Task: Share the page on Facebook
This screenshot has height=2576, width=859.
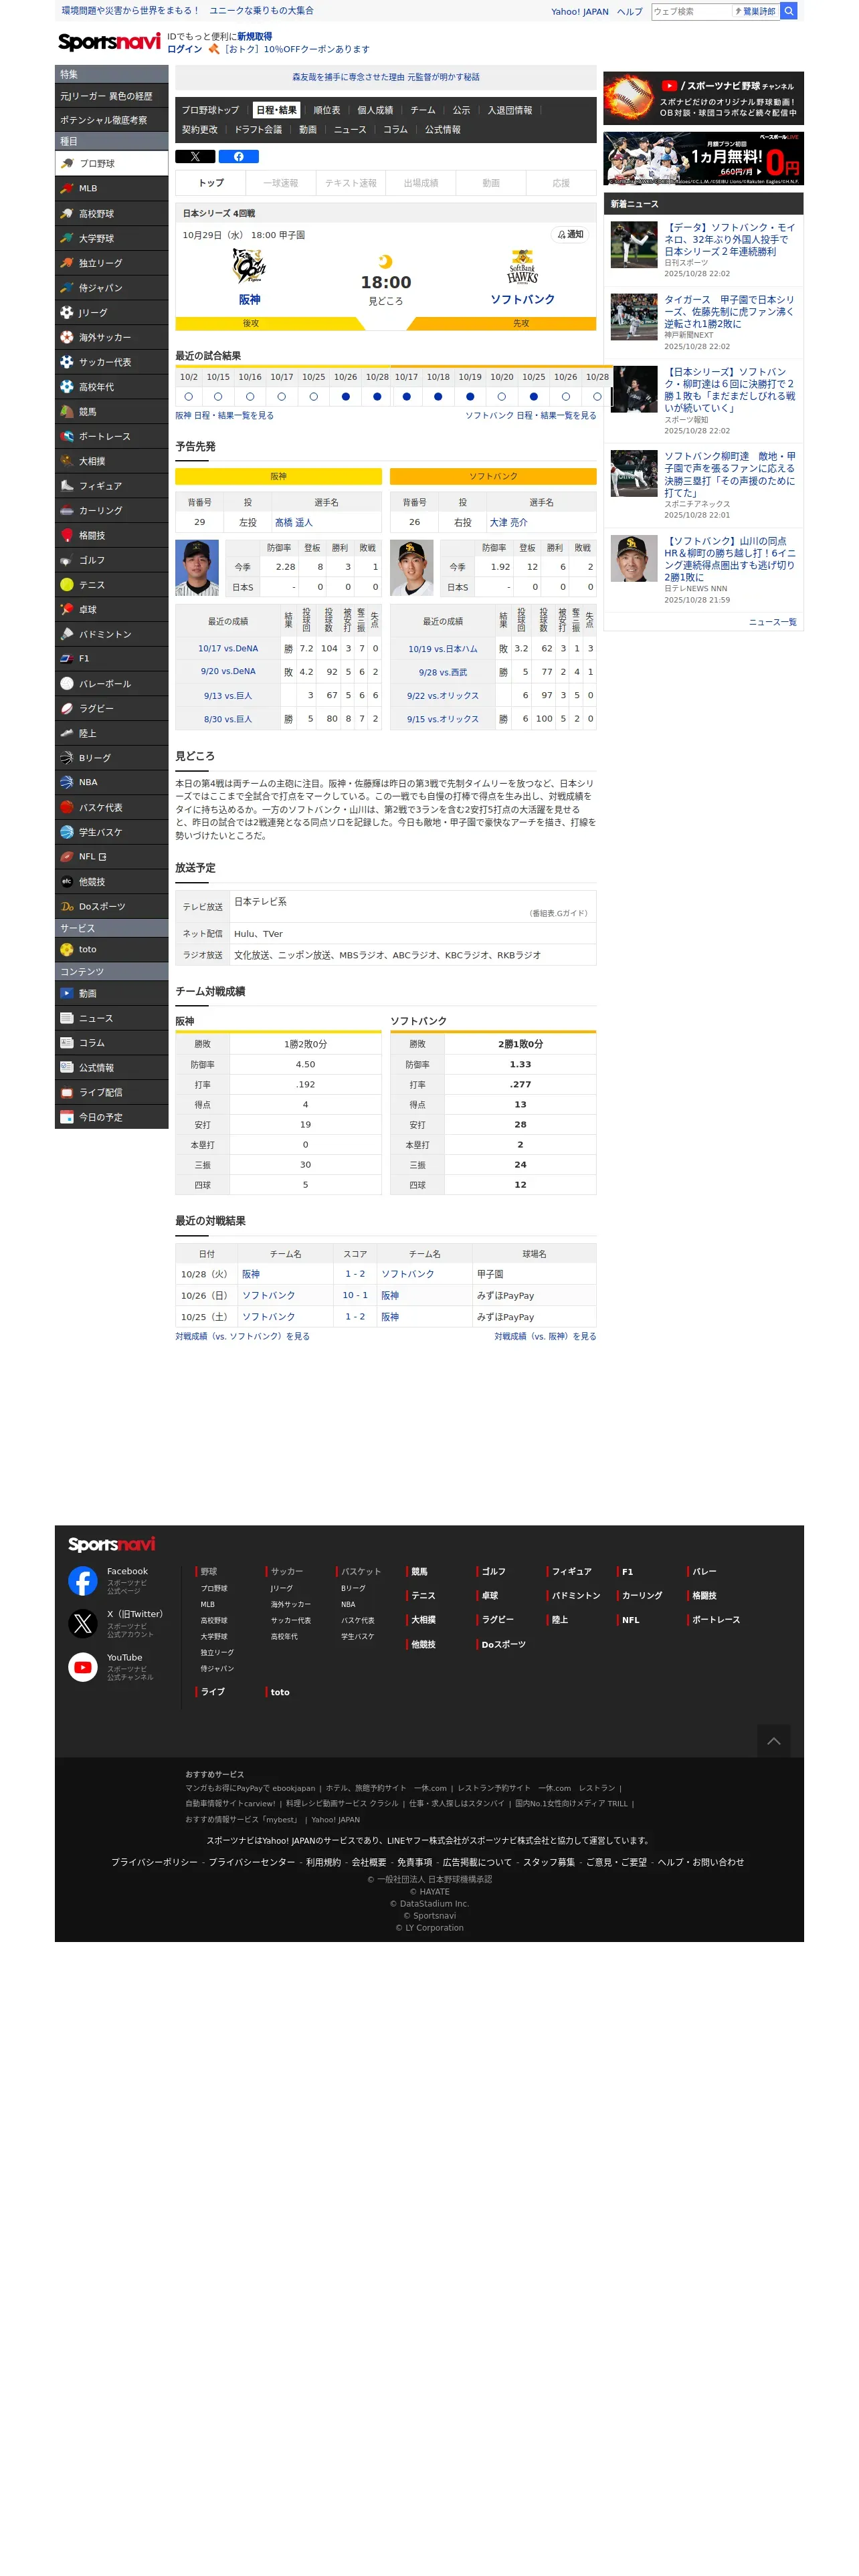Action: tap(238, 156)
